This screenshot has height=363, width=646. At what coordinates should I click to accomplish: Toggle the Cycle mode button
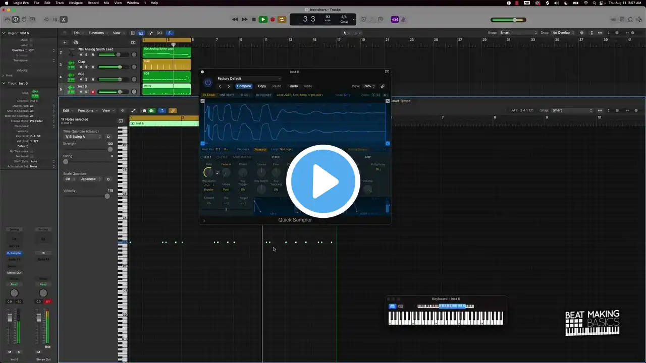click(282, 19)
